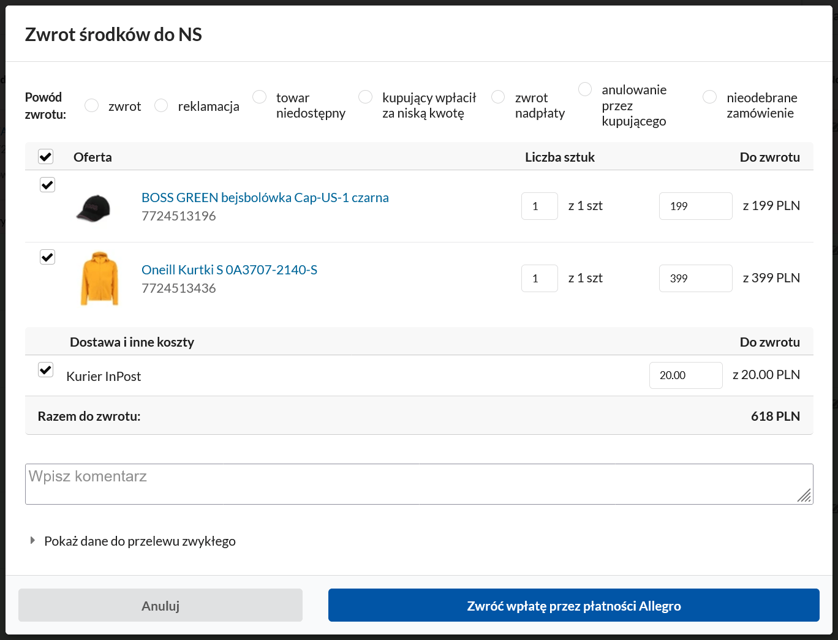Choose 'nieodebrane zamówienie' radio option
This screenshot has height=640, width=838.
[x=710, y=97]
